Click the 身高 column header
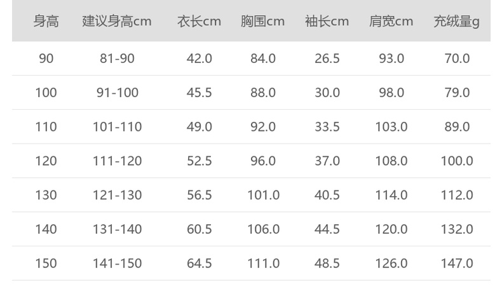The image size is (502, 308). (46, 22)
